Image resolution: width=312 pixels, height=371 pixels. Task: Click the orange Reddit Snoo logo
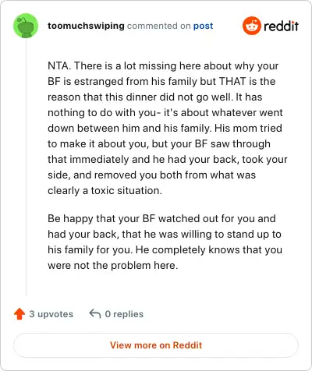[252, 26]
